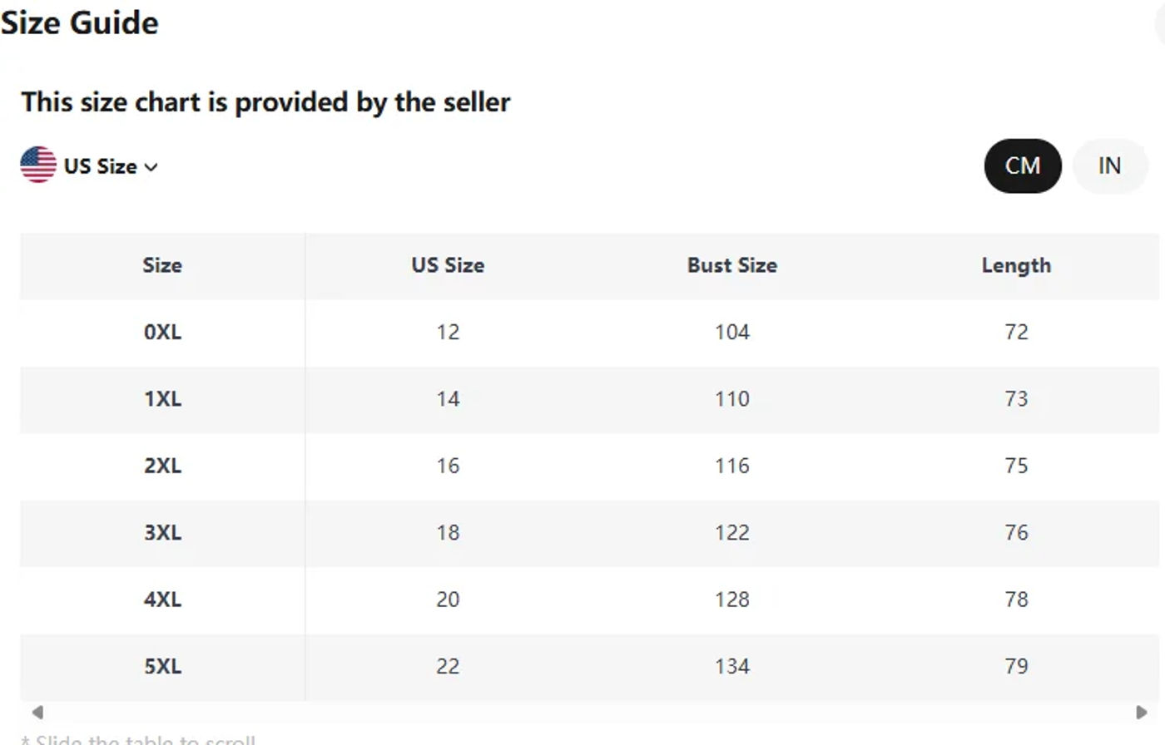The image size is (1165, 745).
Task: Click the horizontal scrollbar track under table
Action: tap(589, 712)
